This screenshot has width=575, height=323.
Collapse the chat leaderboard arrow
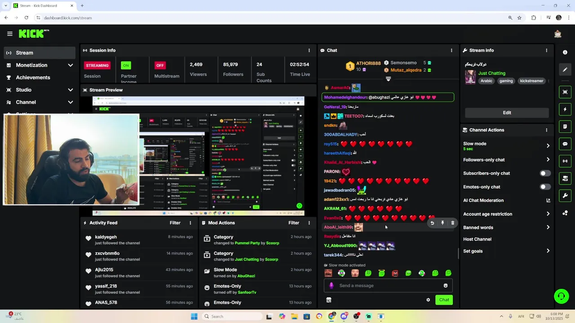coord(389,79)
